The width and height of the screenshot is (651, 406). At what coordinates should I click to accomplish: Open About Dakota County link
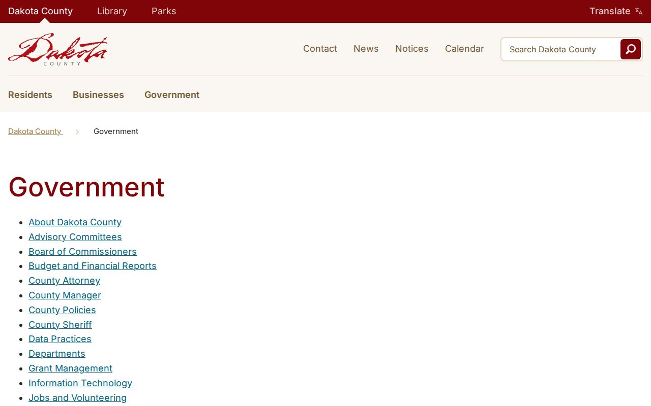(75, 222)
